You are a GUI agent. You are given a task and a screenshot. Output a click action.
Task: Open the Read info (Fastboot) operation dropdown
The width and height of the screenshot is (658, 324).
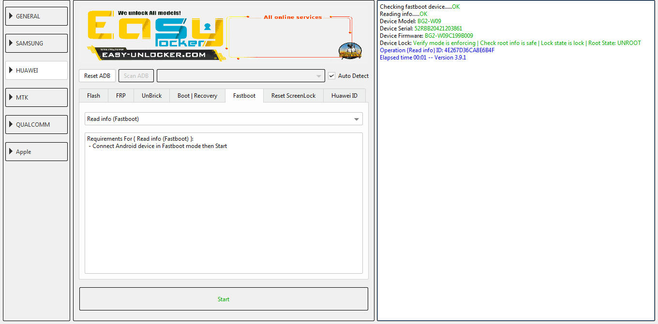[x=224, y=119]
